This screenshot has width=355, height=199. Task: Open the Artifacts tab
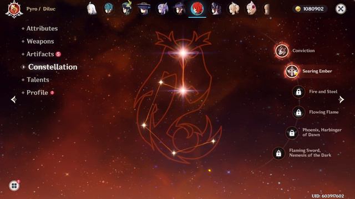click(40, 54)
